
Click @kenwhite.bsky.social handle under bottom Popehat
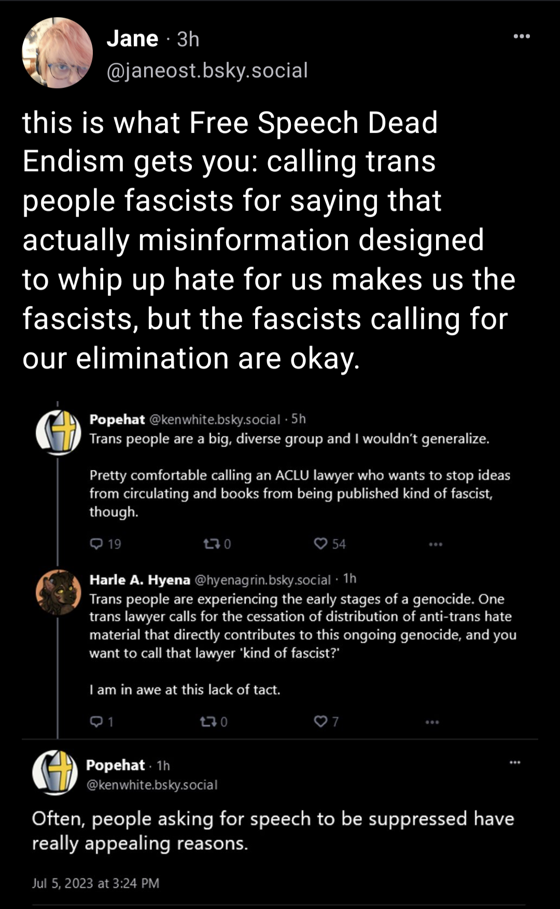152,784
